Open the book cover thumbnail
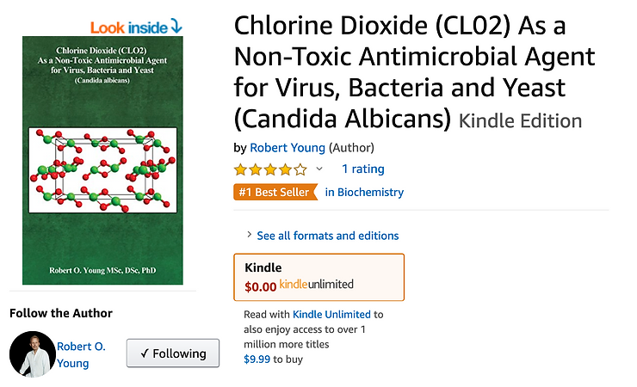Viewport: 637px width, 387px height. tap(103, 159)
